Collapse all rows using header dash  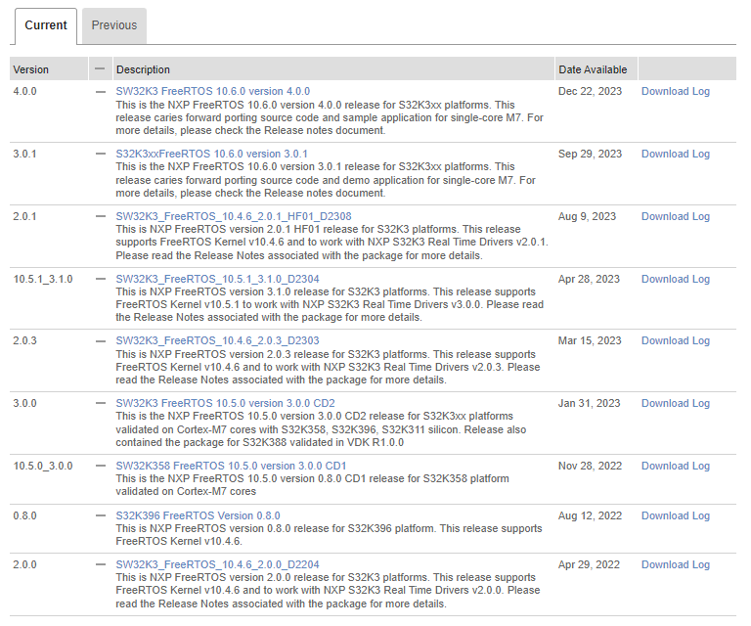coord(100,69)
